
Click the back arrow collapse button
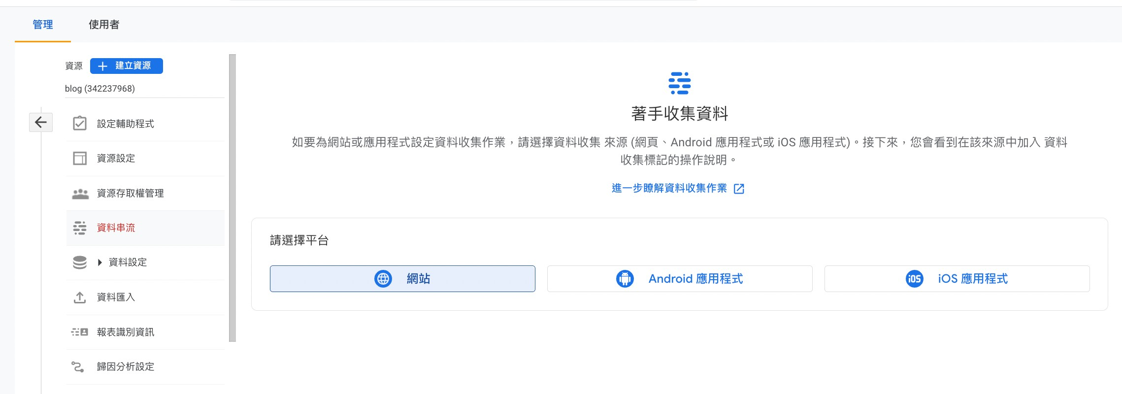41,122
